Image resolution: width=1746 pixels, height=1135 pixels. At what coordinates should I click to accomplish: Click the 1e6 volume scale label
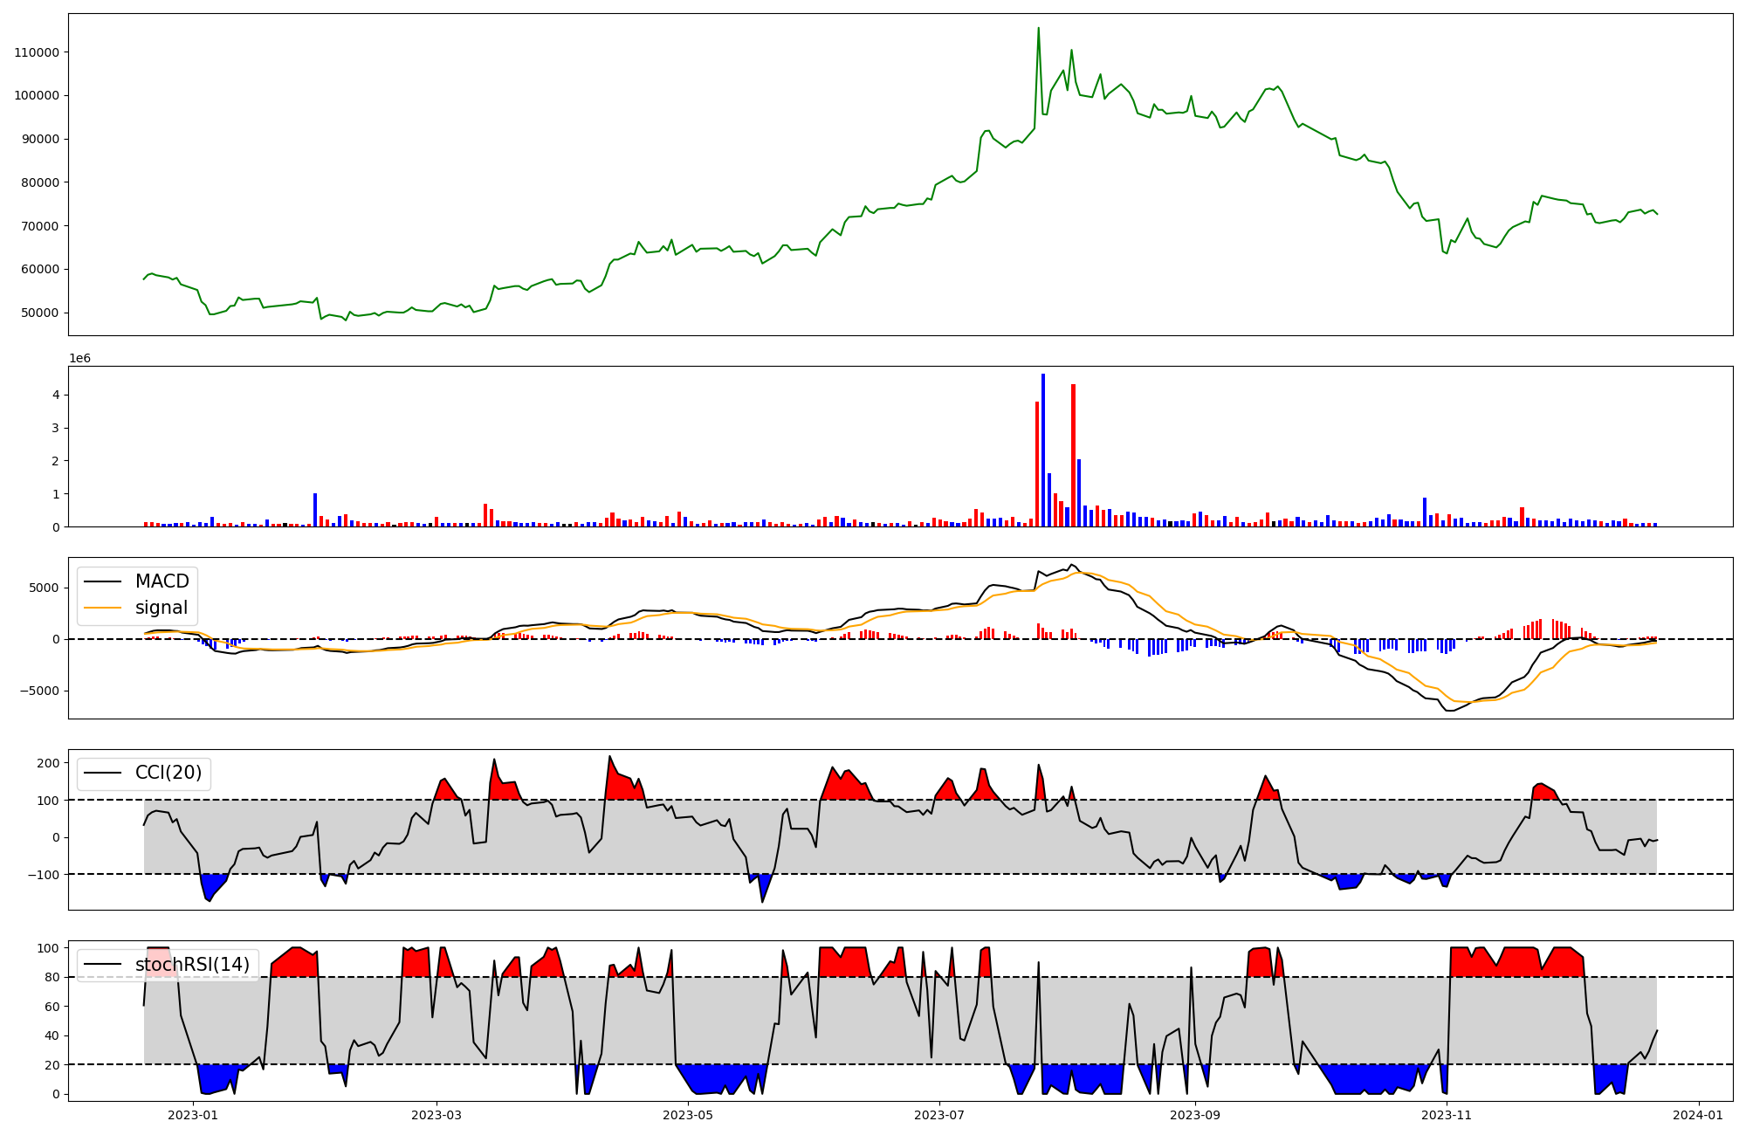tap(79, 359)
